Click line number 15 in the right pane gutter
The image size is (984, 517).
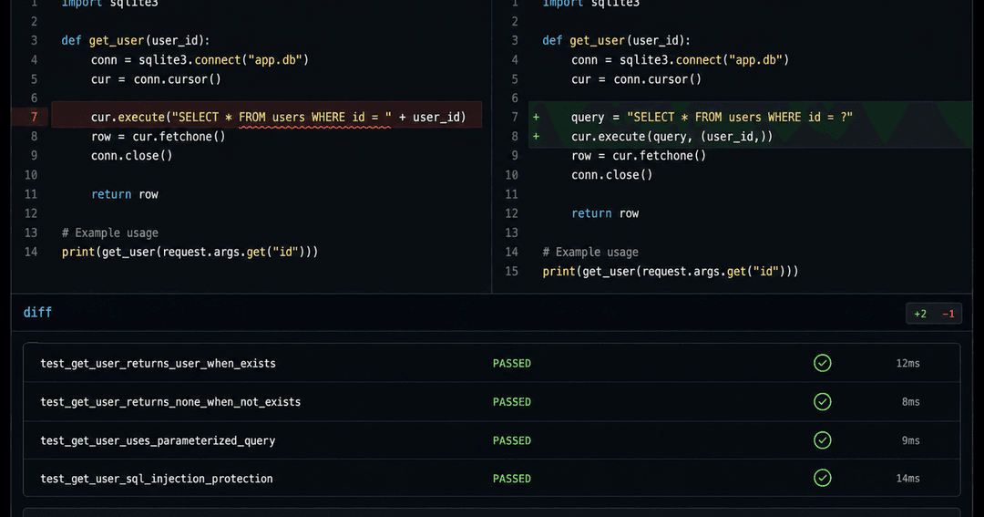(x=511, y=272)
